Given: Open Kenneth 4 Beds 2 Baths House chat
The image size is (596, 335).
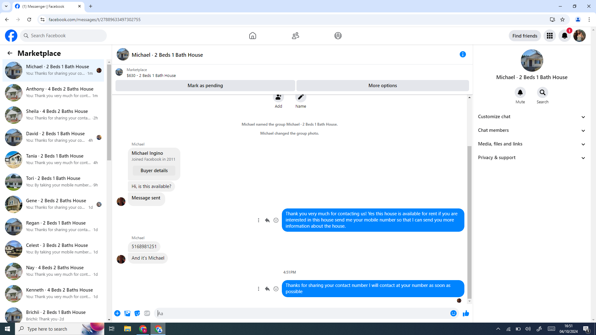Looking at the screenshot, I should coord(53,293).
